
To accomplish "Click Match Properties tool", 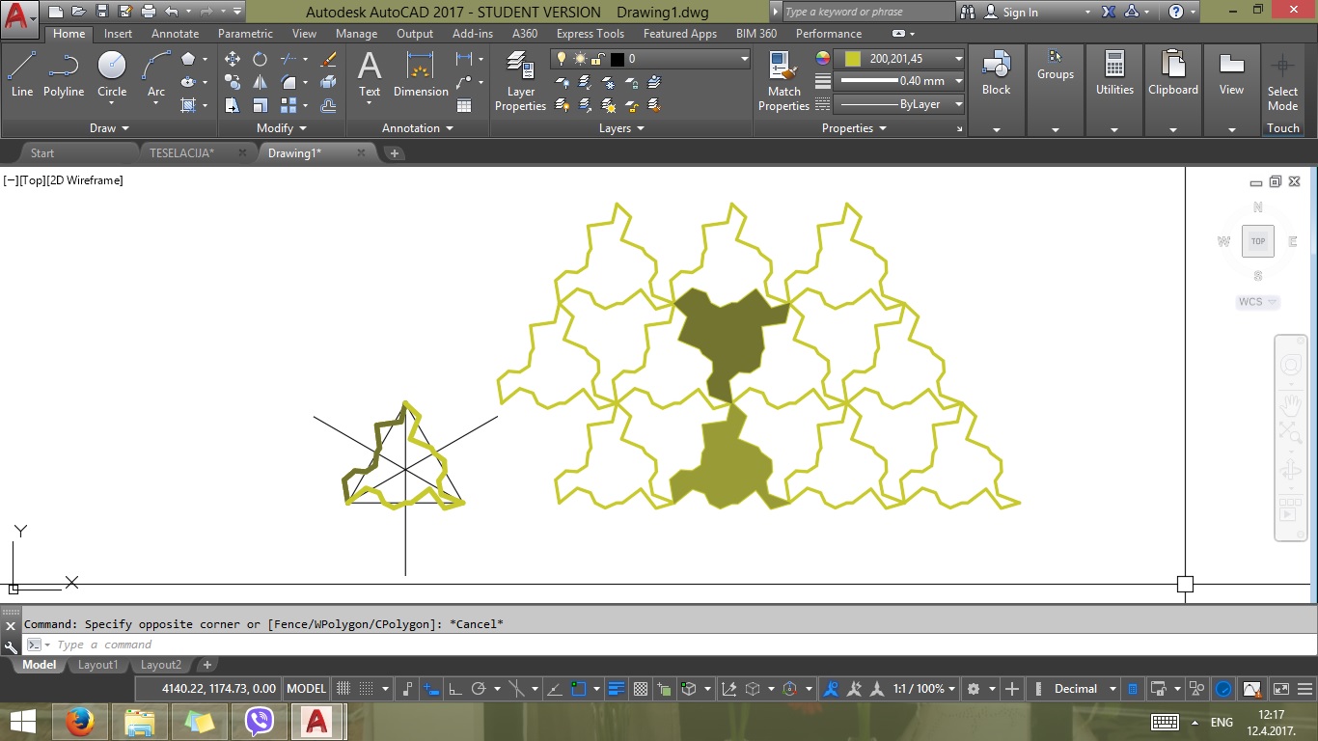I will [x=783, y=81].
